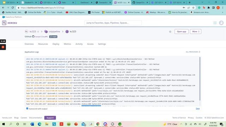226x127 pixels.
Task: Click the kc323 app hexagon icon
Action: click(67, 31)
